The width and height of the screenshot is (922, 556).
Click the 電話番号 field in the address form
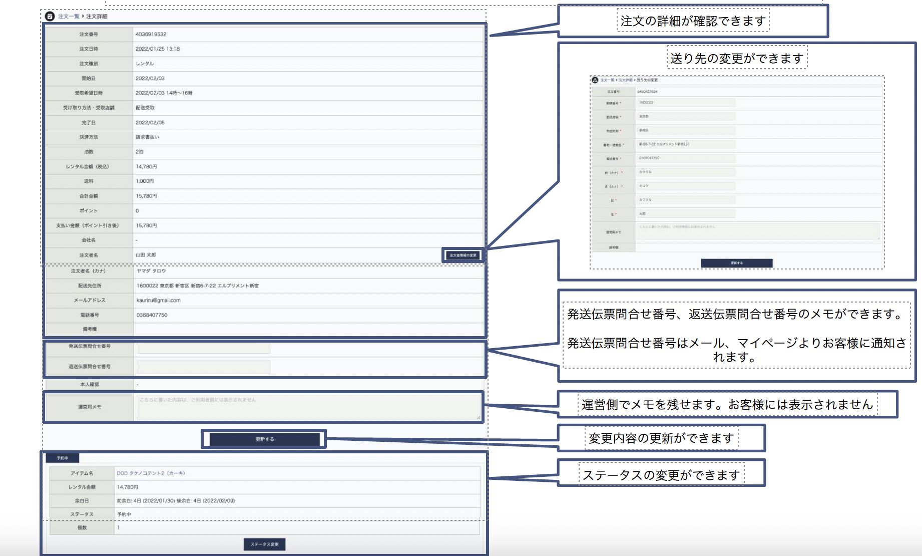(x=686, y=158)
